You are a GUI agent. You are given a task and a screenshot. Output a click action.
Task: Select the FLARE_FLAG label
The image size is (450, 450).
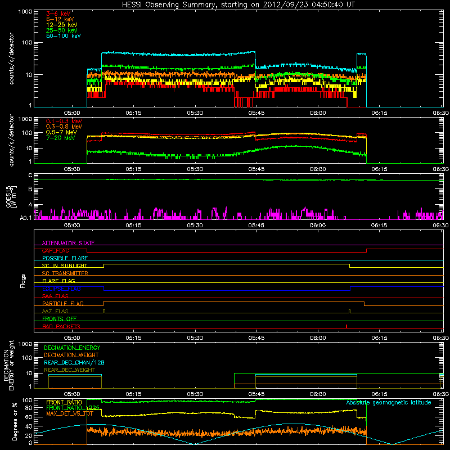click(x=58, y=281)
